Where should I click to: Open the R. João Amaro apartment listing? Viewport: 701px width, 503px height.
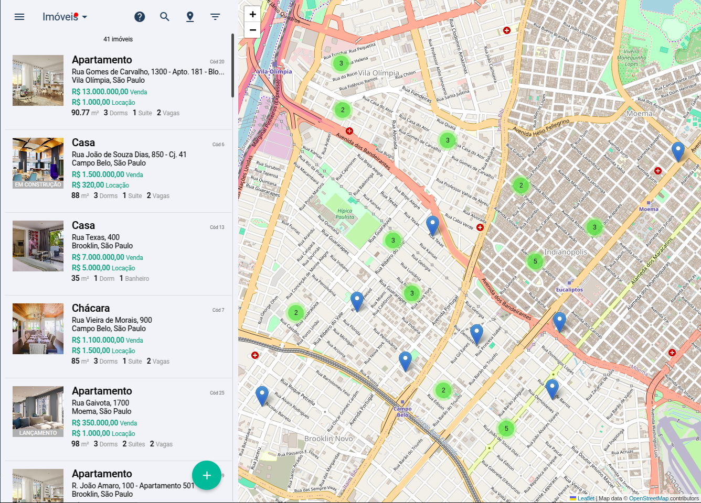click(x=119, y=482)
